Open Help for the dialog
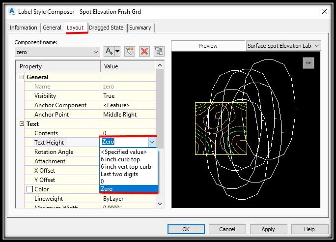This screenshot has height=242, width=336. (x=309, y=229)
